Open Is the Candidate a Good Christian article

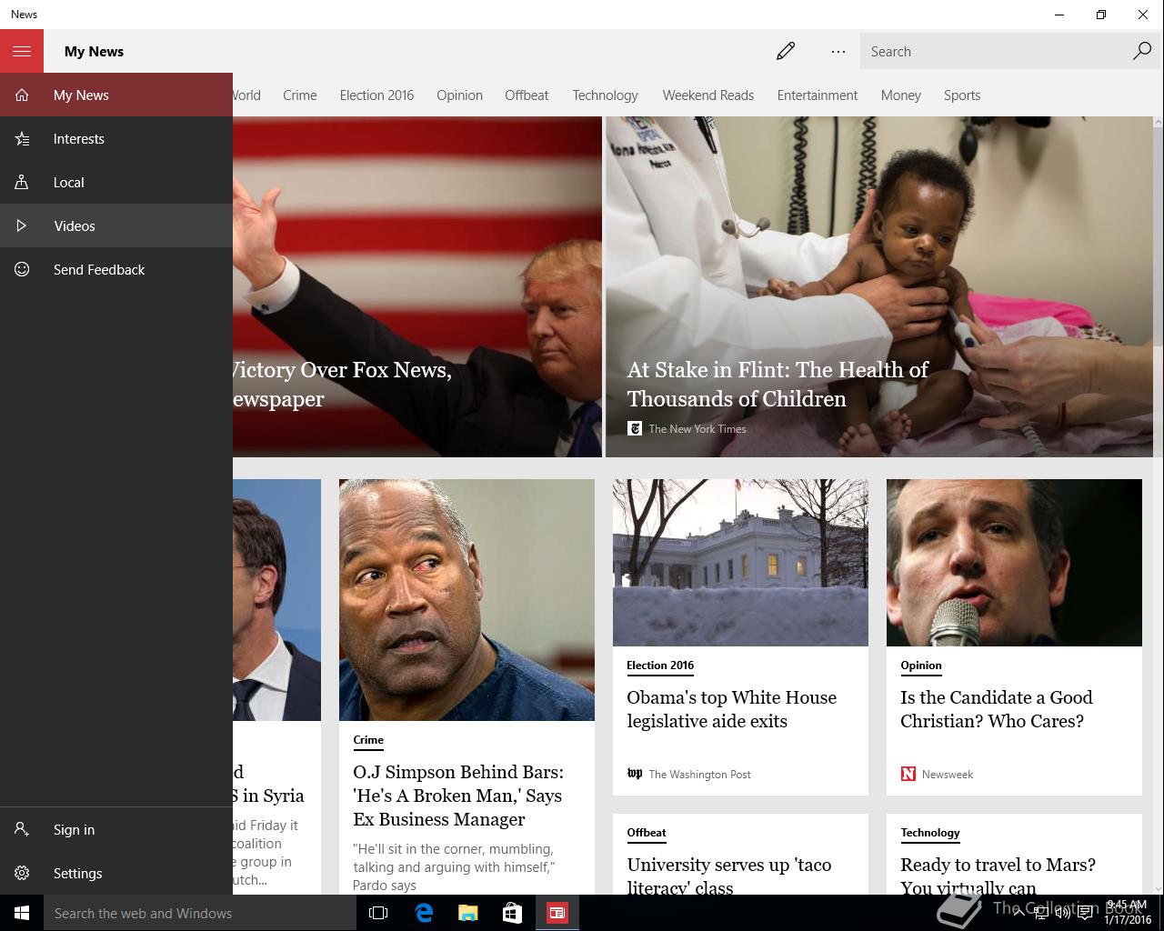(997, 709)
